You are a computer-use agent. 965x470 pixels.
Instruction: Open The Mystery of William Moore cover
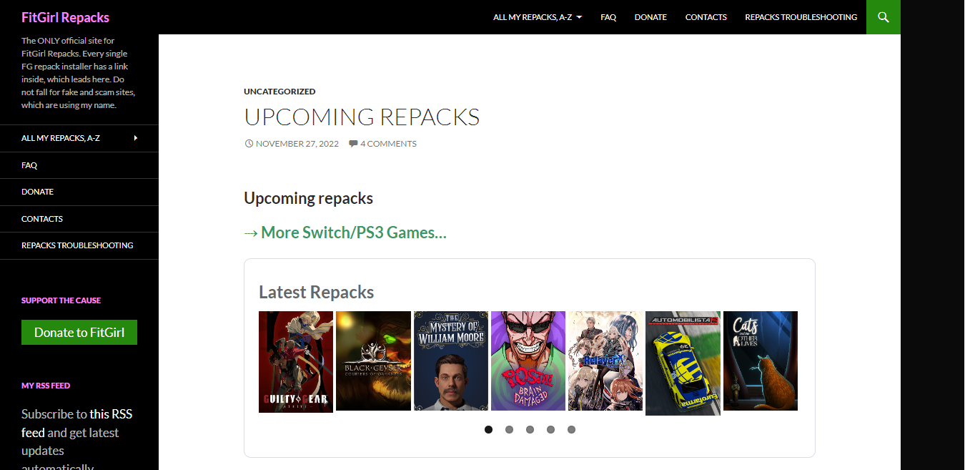point(451,361)
